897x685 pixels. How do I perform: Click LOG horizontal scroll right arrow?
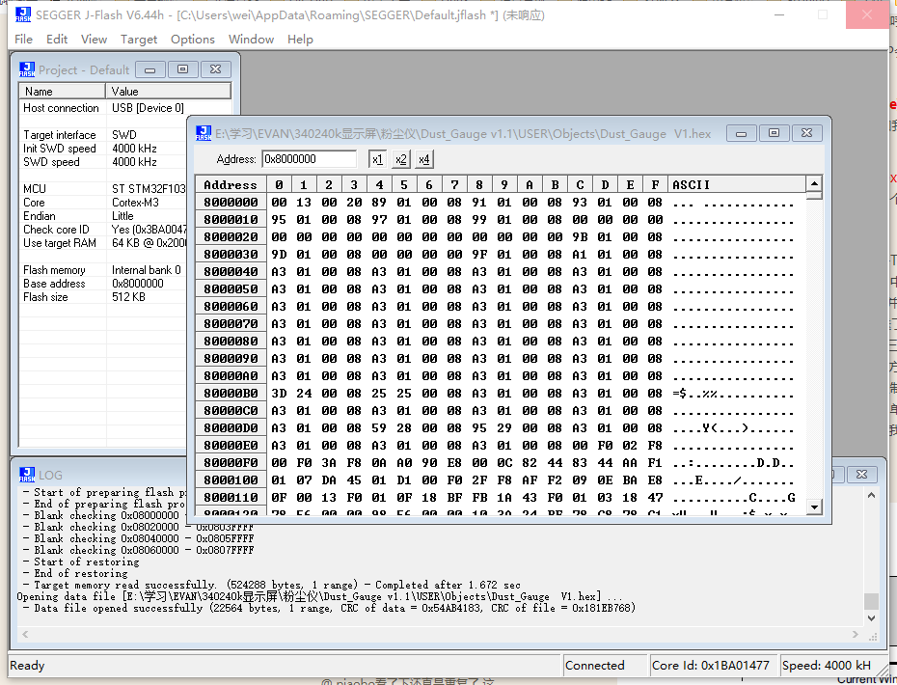coord(856,634)
